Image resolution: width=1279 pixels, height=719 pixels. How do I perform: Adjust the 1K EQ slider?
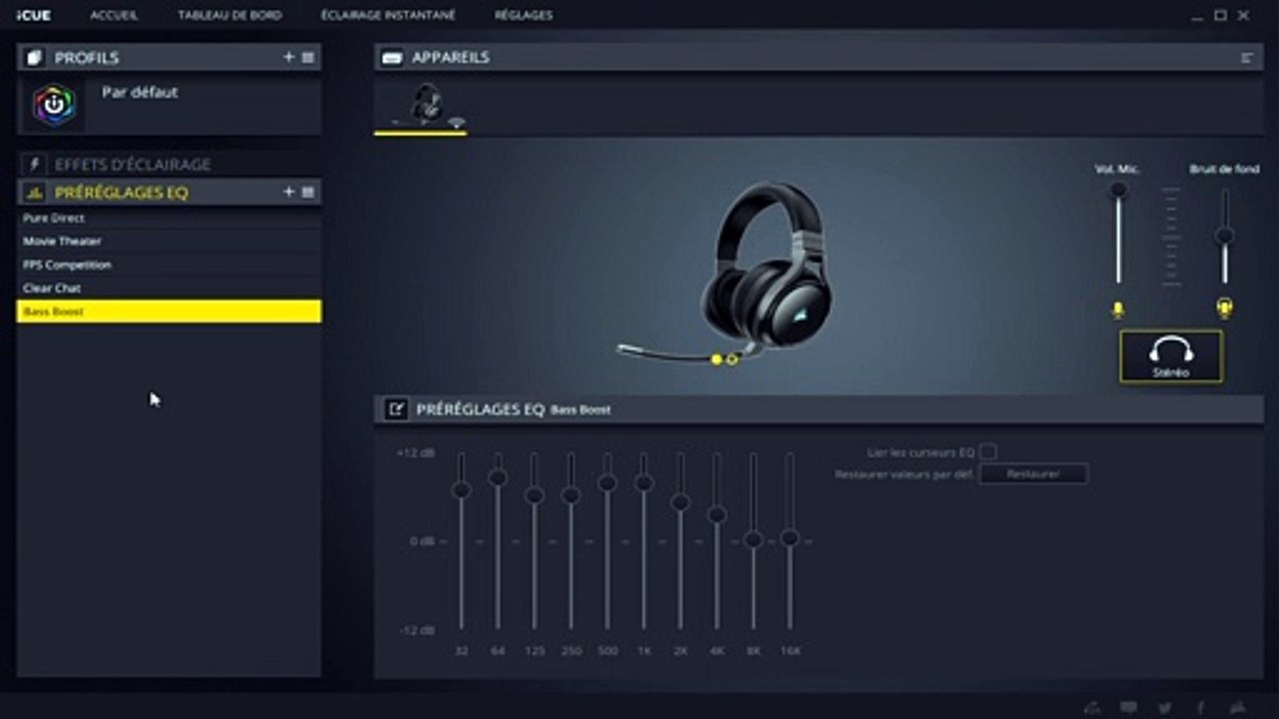[643, 482]
